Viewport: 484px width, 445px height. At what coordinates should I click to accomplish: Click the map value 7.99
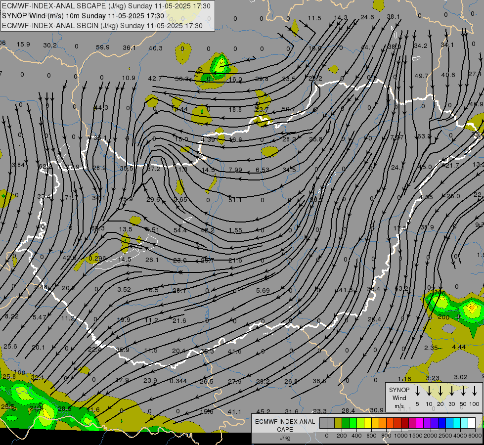pos(235,170)
